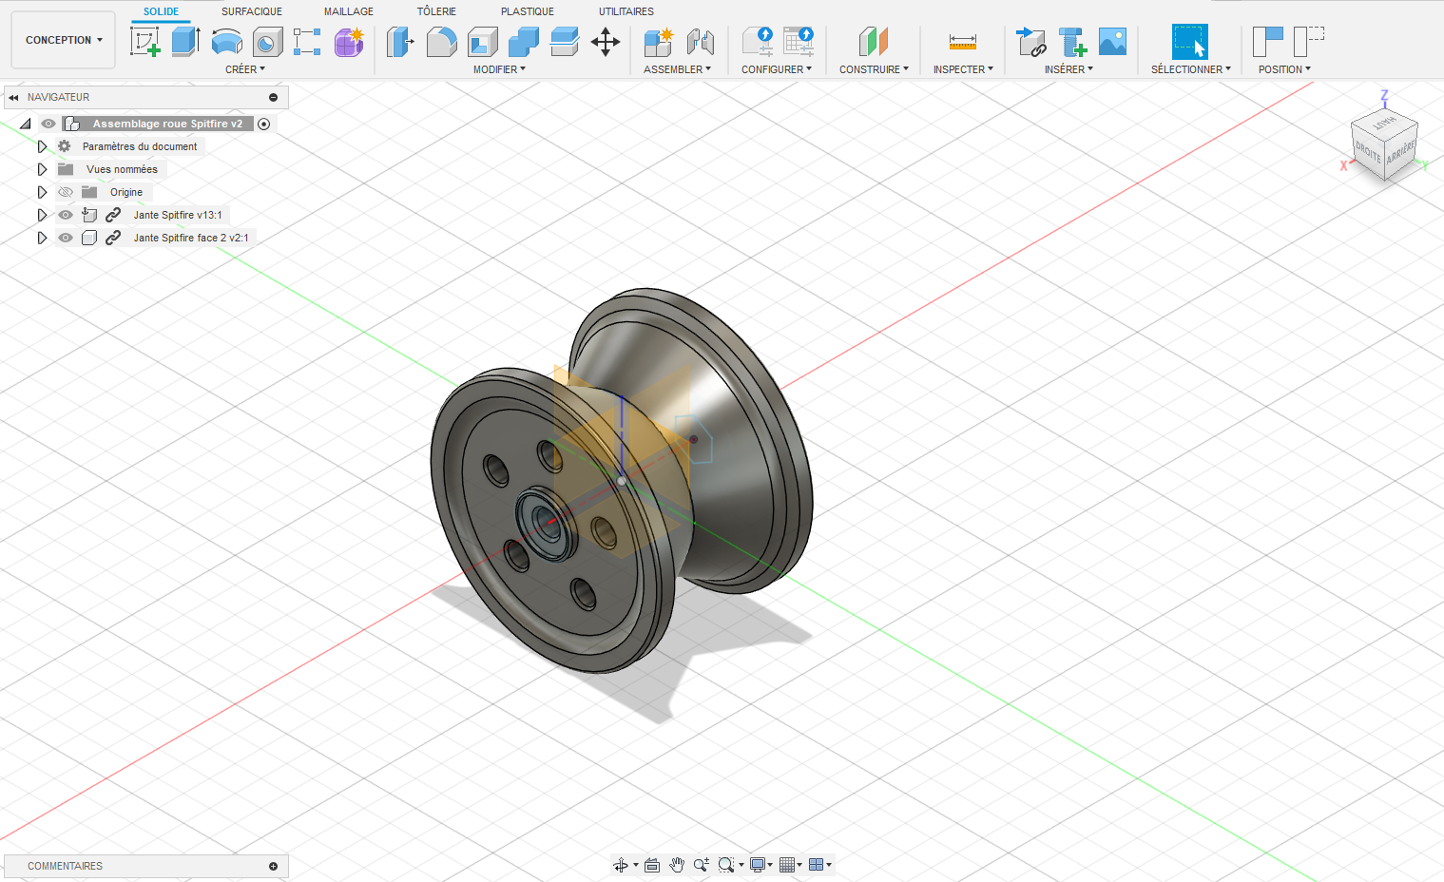Select the Construct Plane tool
Image resolution: width=1444 pixels, height=882 pixels.
874,42
